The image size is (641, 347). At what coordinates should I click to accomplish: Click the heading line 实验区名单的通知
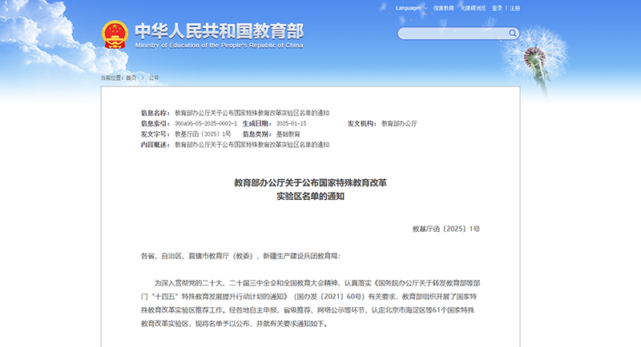pos(310,197)
